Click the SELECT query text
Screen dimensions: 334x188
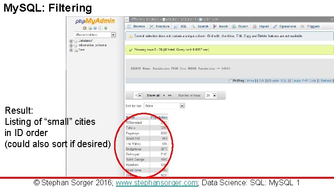click(180, 68)
